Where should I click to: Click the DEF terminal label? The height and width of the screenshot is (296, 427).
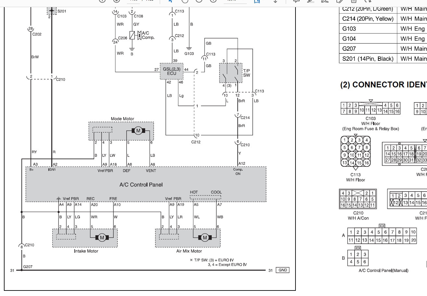pos(127,171)
